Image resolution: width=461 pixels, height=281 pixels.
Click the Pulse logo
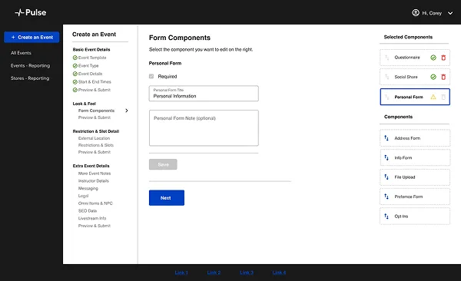pyautogui.click(x=31, y=12)
